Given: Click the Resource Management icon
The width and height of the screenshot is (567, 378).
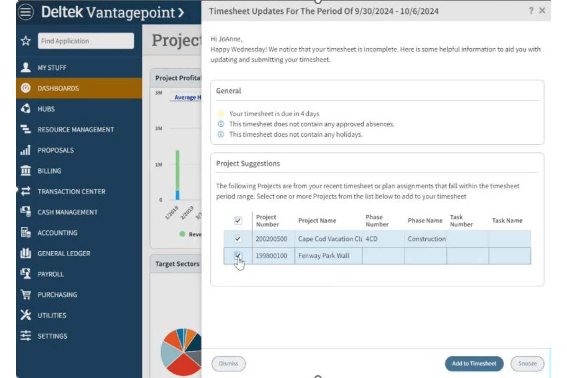Looking at the screenshot, I should 26,129.
